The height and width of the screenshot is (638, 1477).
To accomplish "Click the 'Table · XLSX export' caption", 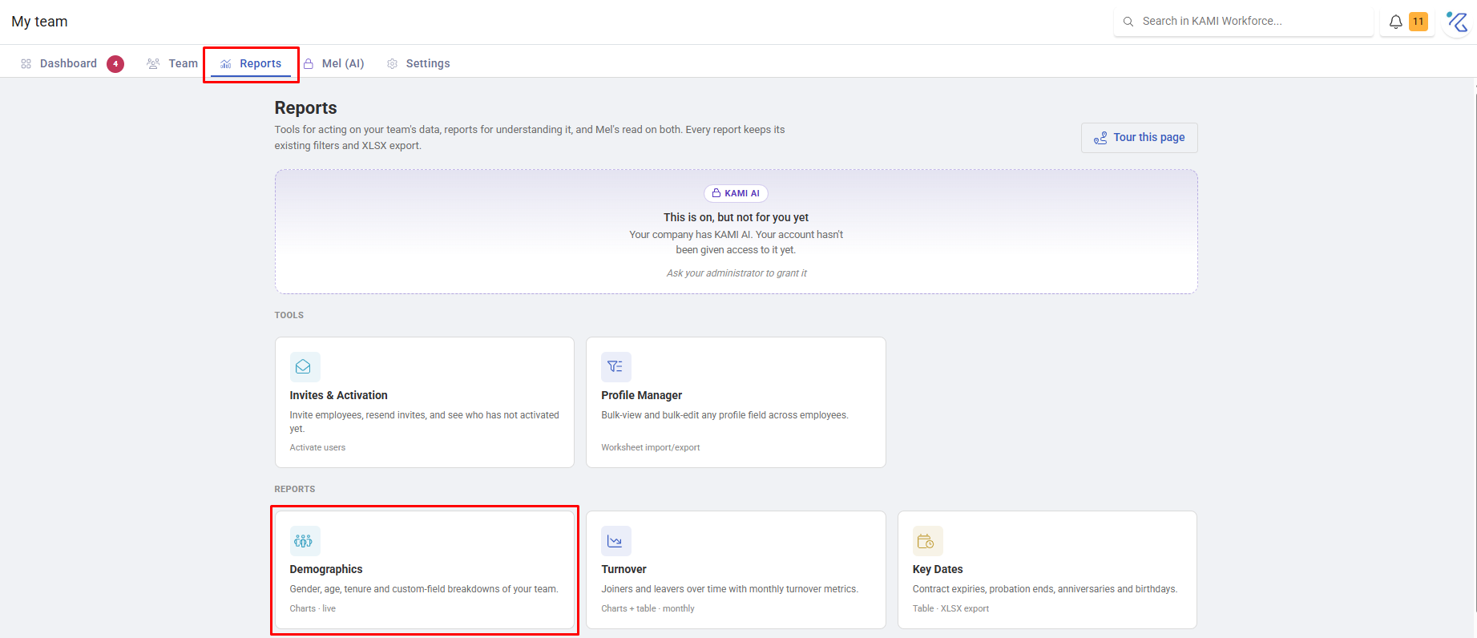I will click(950, 609).
